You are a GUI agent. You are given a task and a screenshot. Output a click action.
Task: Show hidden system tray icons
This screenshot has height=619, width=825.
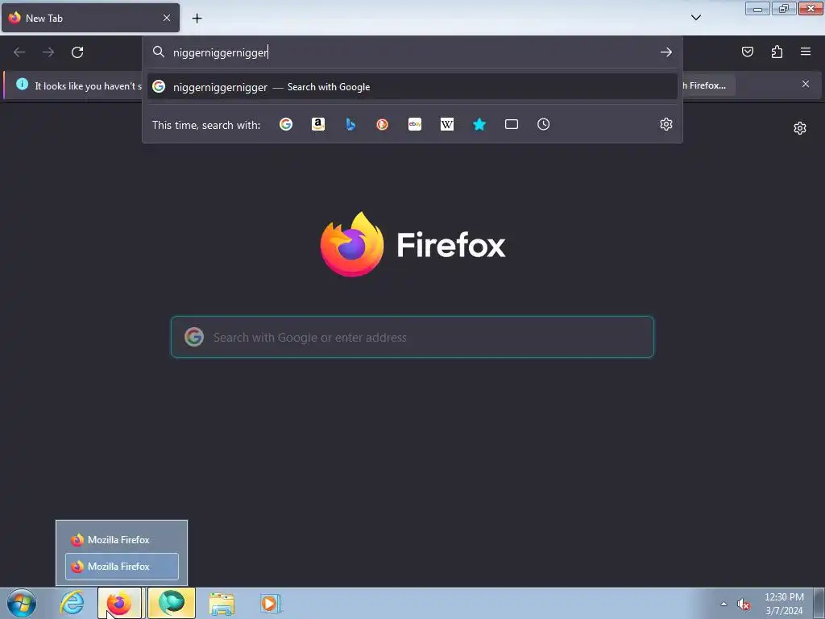[723, 604]
